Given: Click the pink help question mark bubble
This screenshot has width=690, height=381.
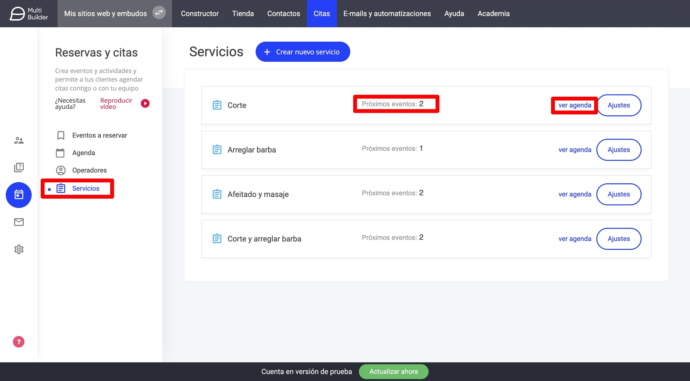Looking at the screenshot, I should (x=19, y=341).
